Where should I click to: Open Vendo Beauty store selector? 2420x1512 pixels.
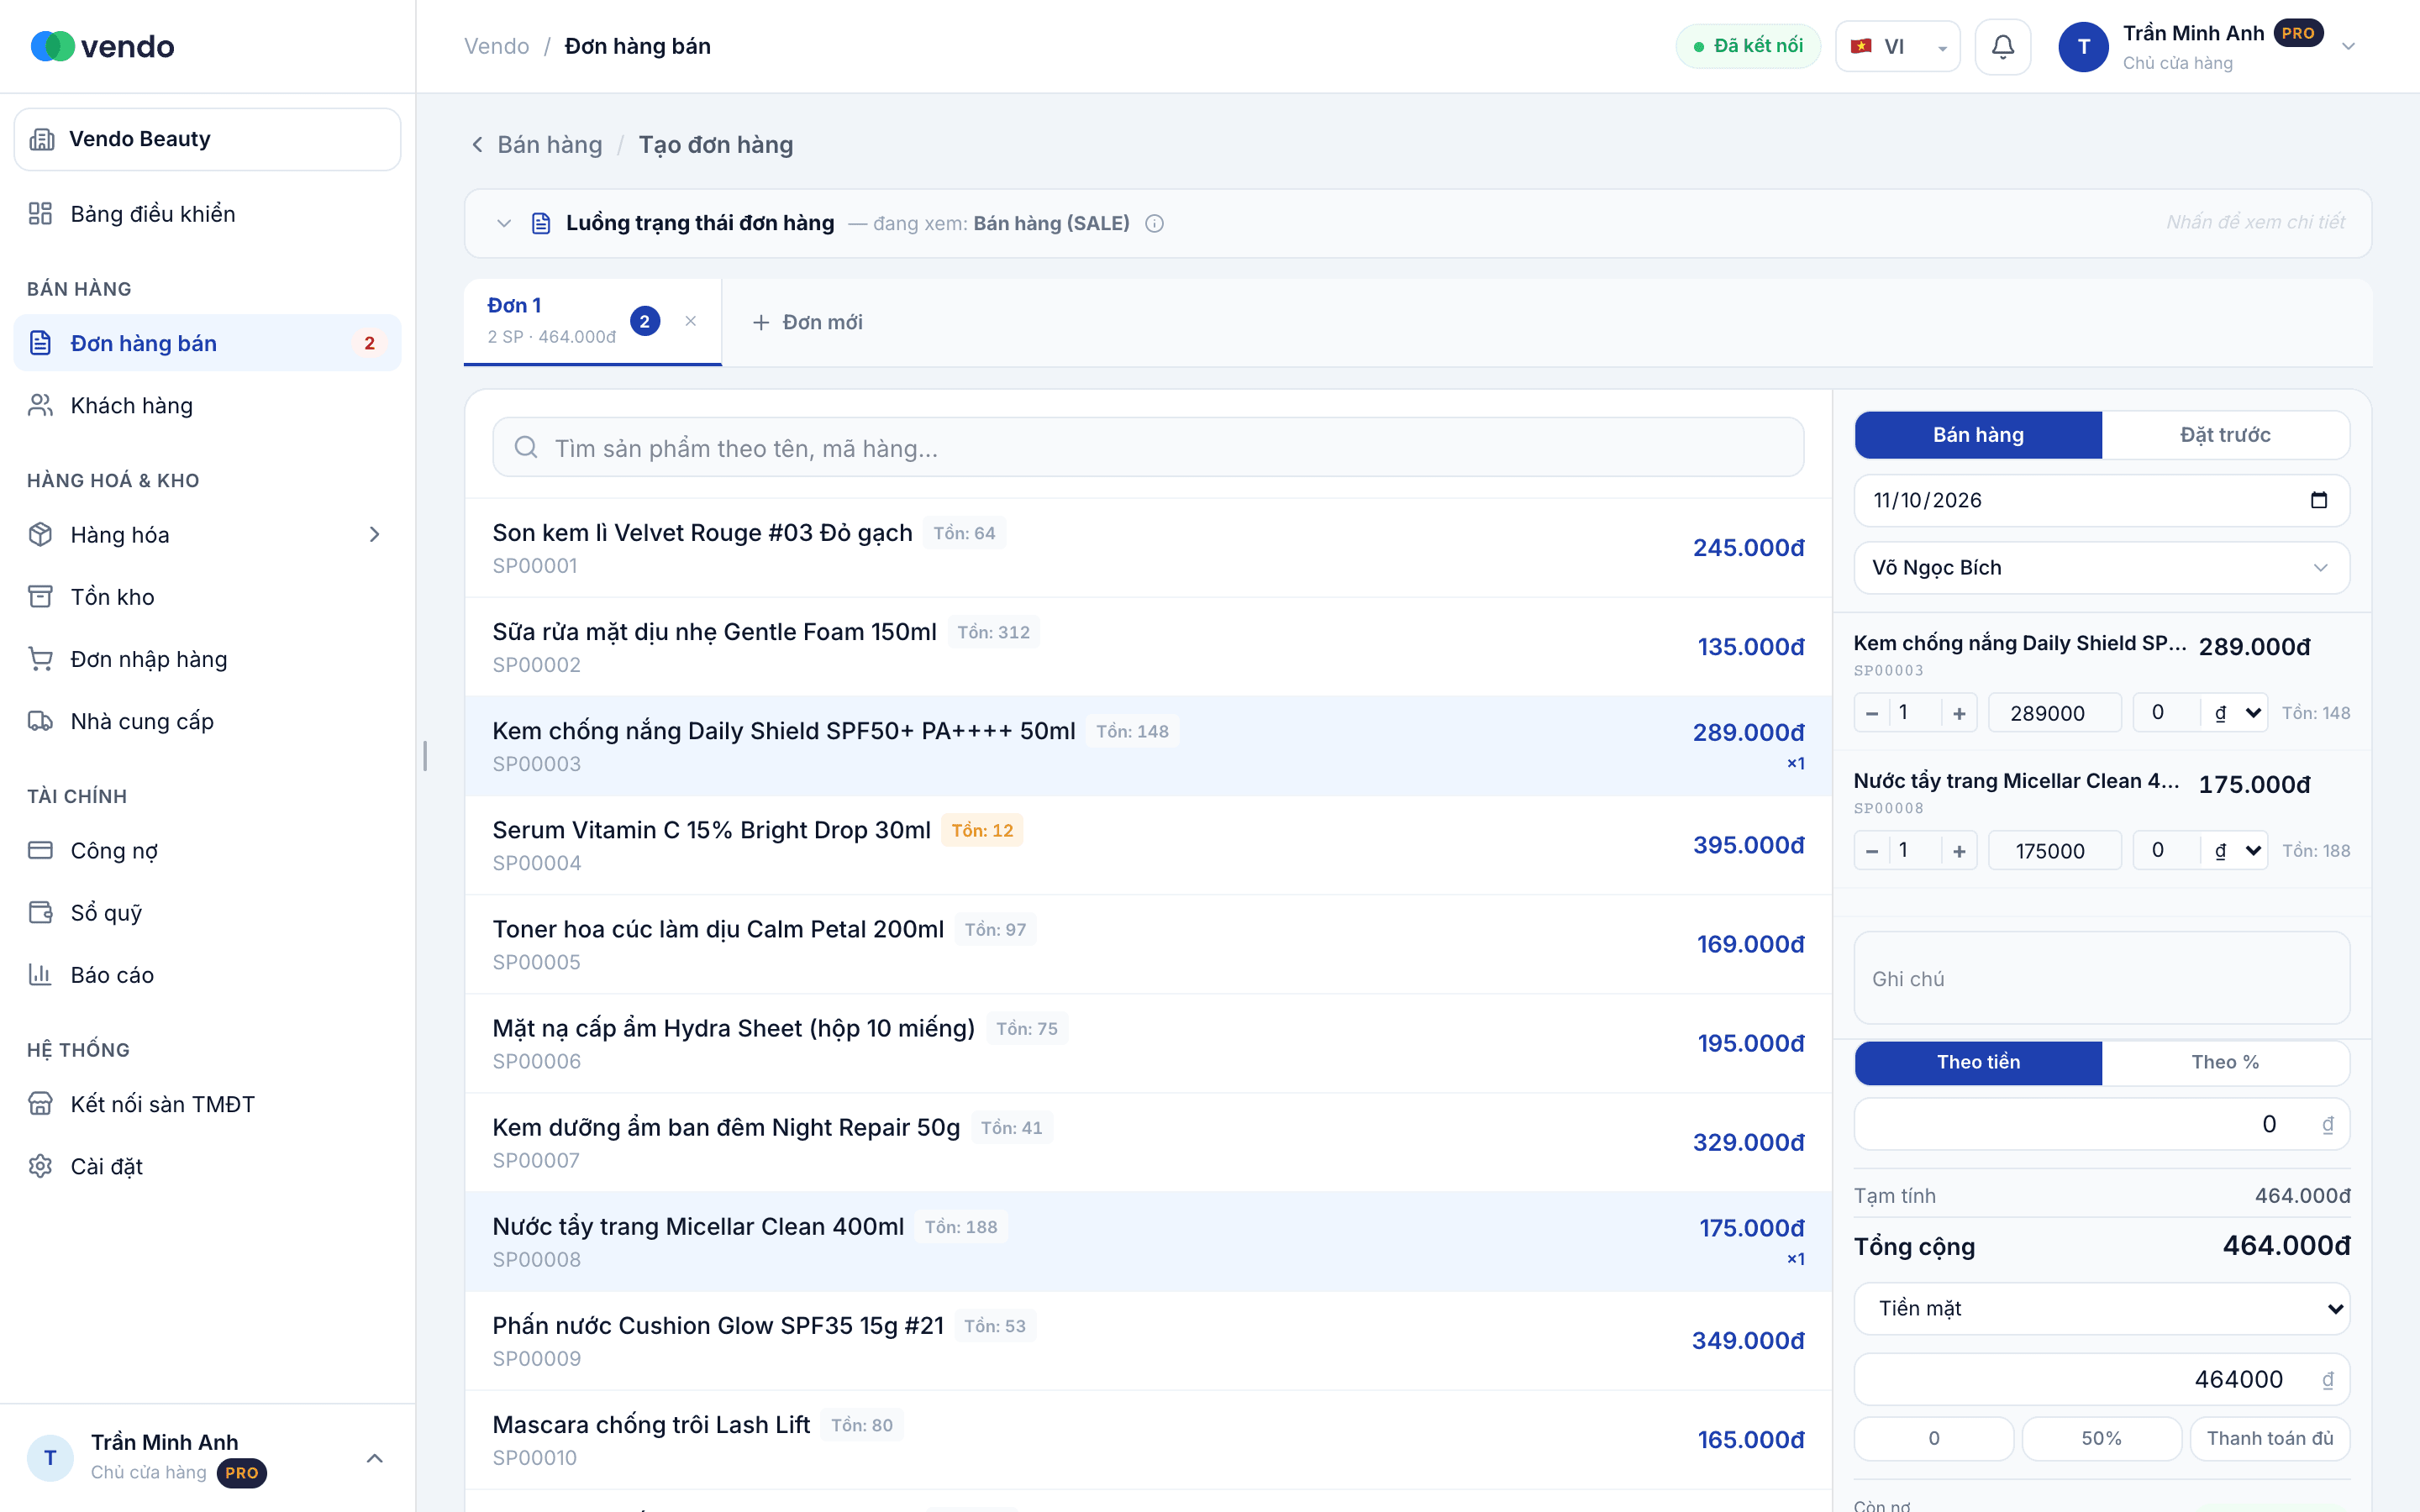[208, 139]
